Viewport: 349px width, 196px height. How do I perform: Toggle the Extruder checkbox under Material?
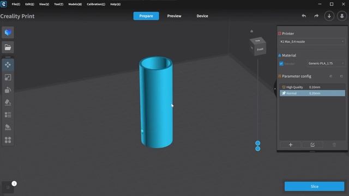281,64
